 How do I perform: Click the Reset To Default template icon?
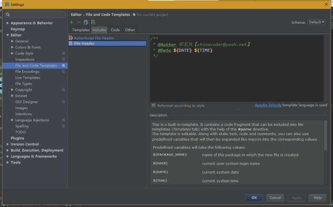93,22
